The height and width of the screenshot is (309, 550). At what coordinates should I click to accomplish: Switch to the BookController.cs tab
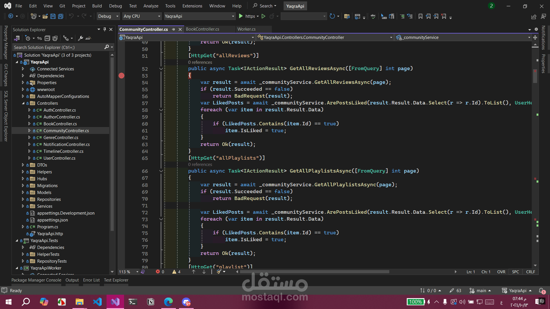click(x=203, y=29)
